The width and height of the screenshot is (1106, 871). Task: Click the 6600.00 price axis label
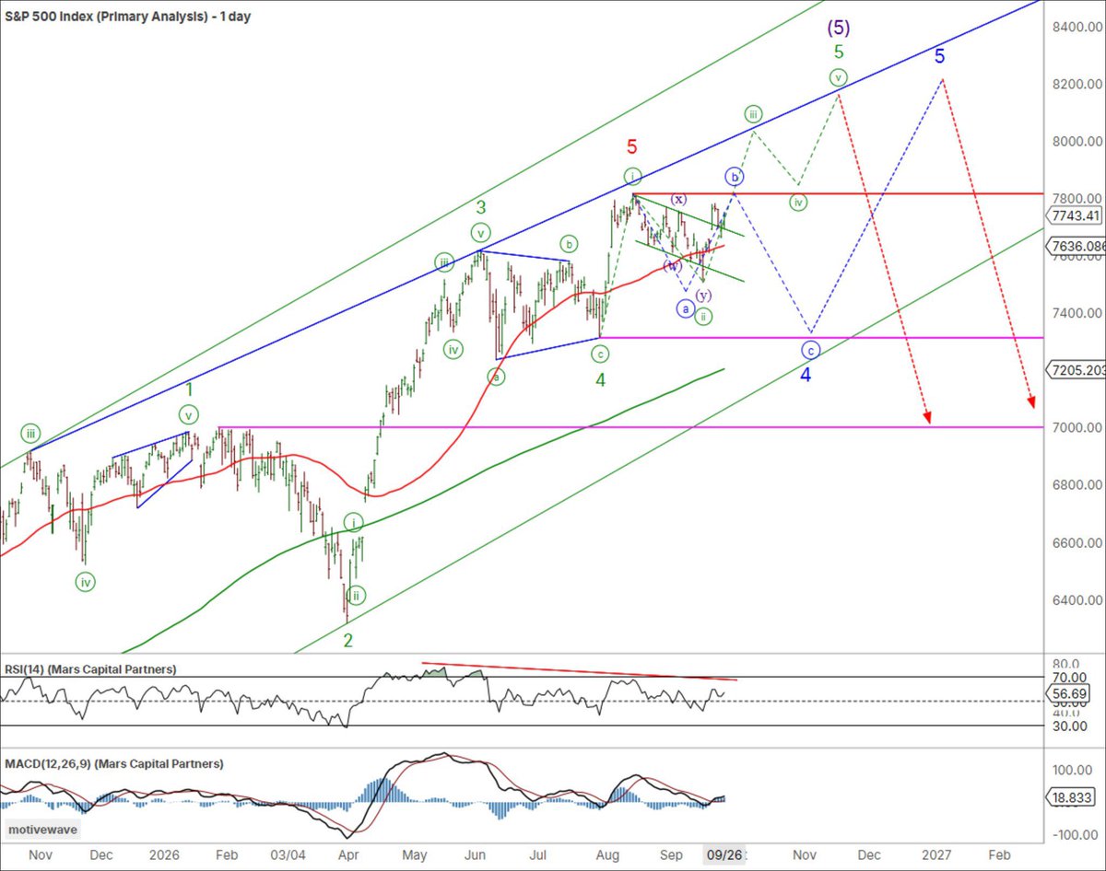[x=1078, y=543]
